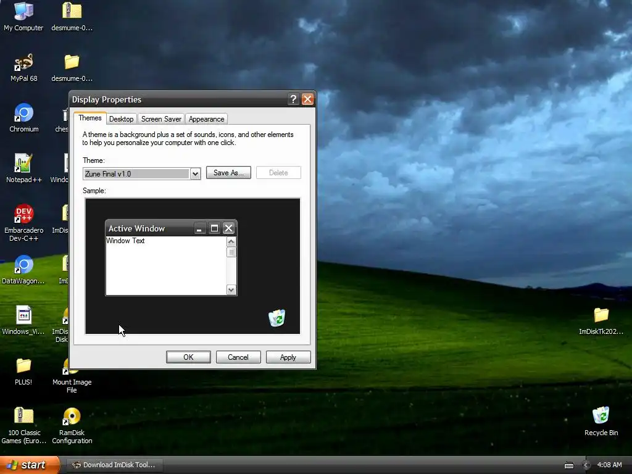632x474 pixels.
Task: Click the sample scrollbar up arrow
Action: (x=231, y=242)
